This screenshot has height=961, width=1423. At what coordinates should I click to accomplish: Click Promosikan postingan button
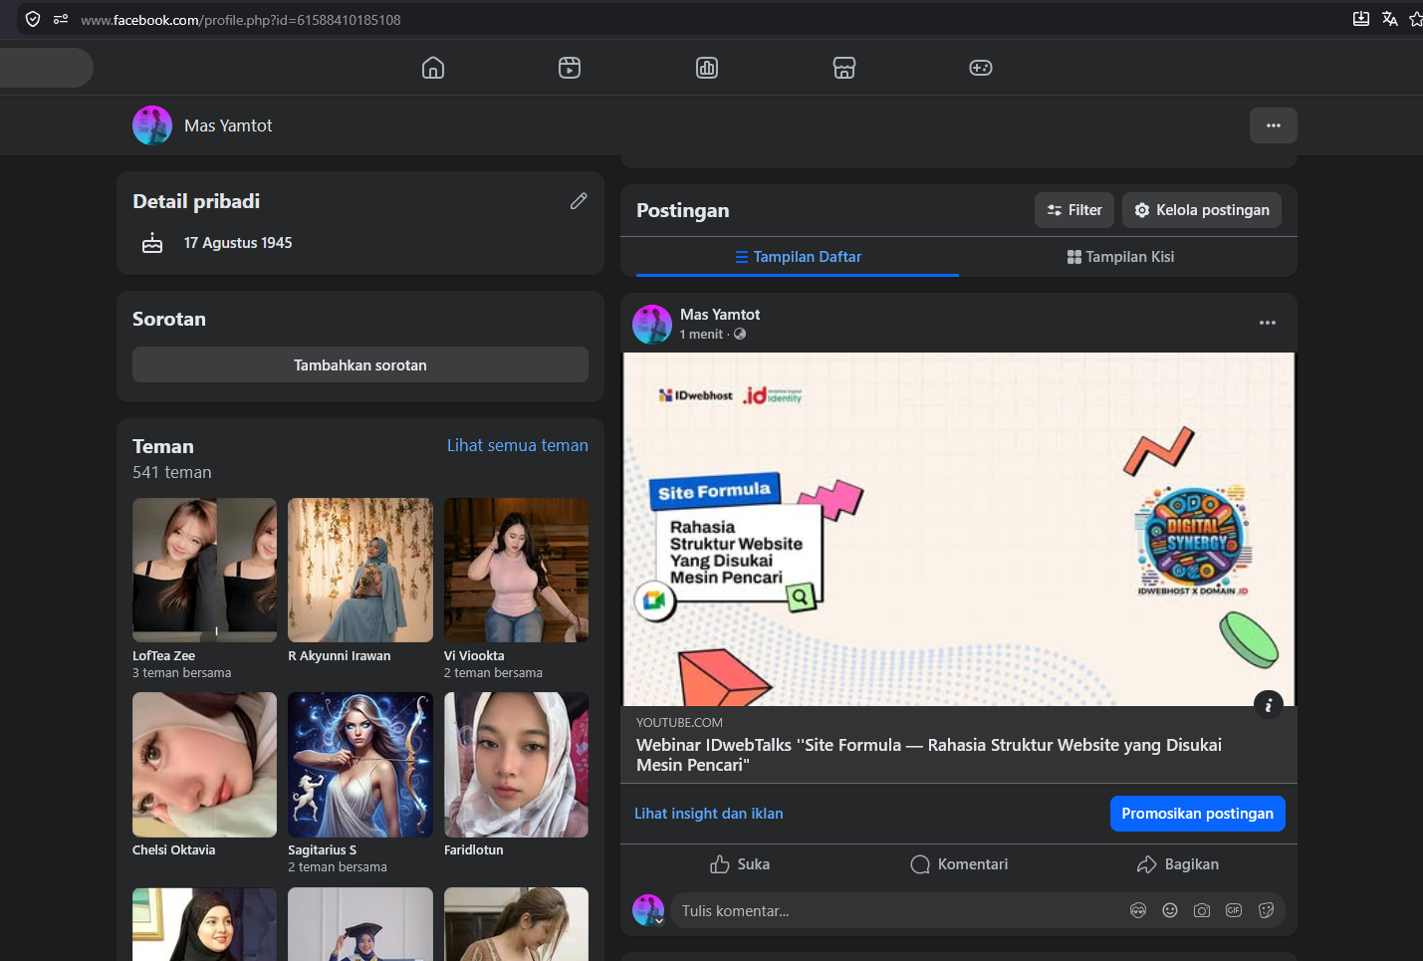tap(1198, 814)
